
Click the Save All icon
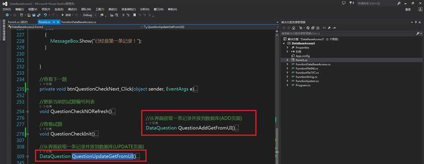click(39, 15)
